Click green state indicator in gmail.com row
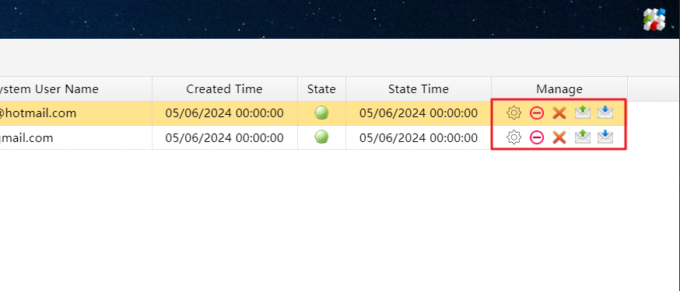 point(321,137)
